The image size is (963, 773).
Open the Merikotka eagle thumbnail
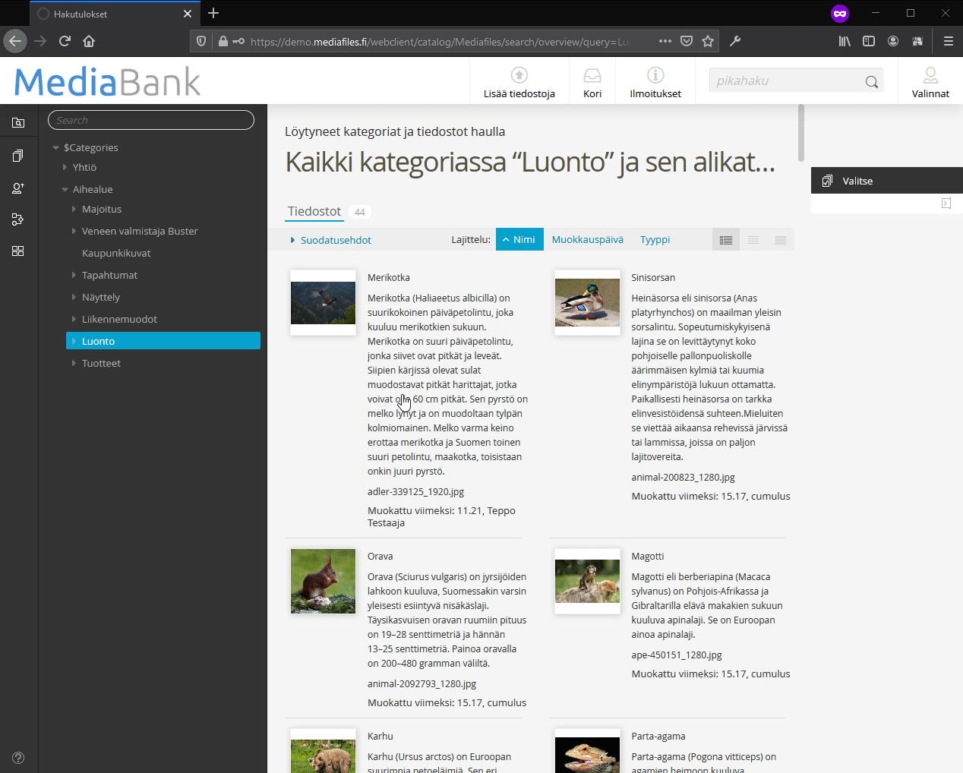coord(323,303)
